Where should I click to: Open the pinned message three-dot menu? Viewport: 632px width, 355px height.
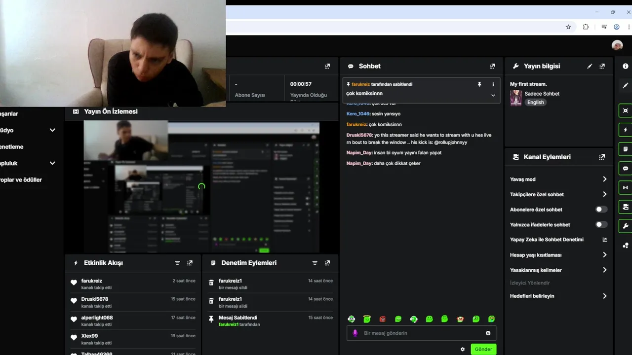(x=493, y=84)
